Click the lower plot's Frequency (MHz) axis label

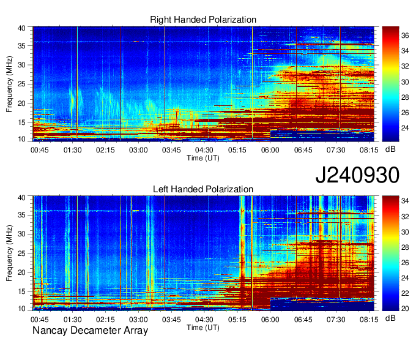tap(9, 254)
